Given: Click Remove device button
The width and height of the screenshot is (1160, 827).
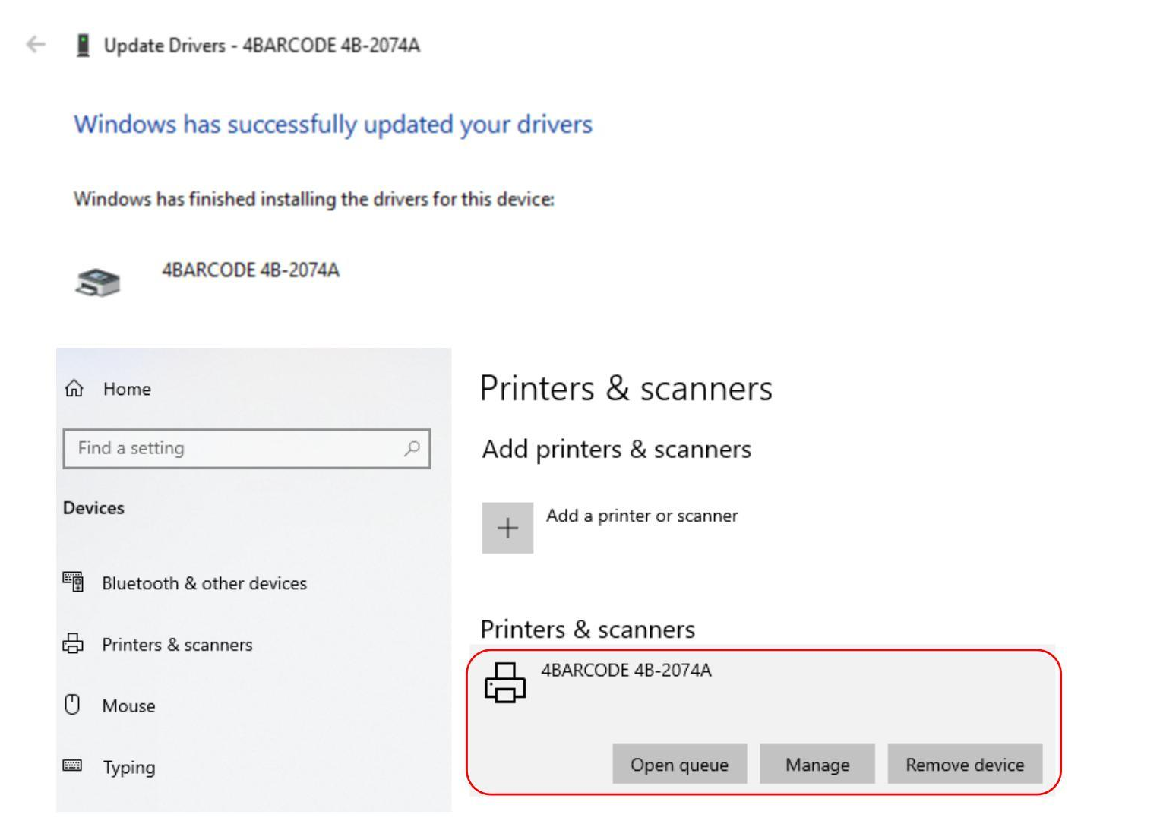Looking at the screenshot, I should point(965,765).
